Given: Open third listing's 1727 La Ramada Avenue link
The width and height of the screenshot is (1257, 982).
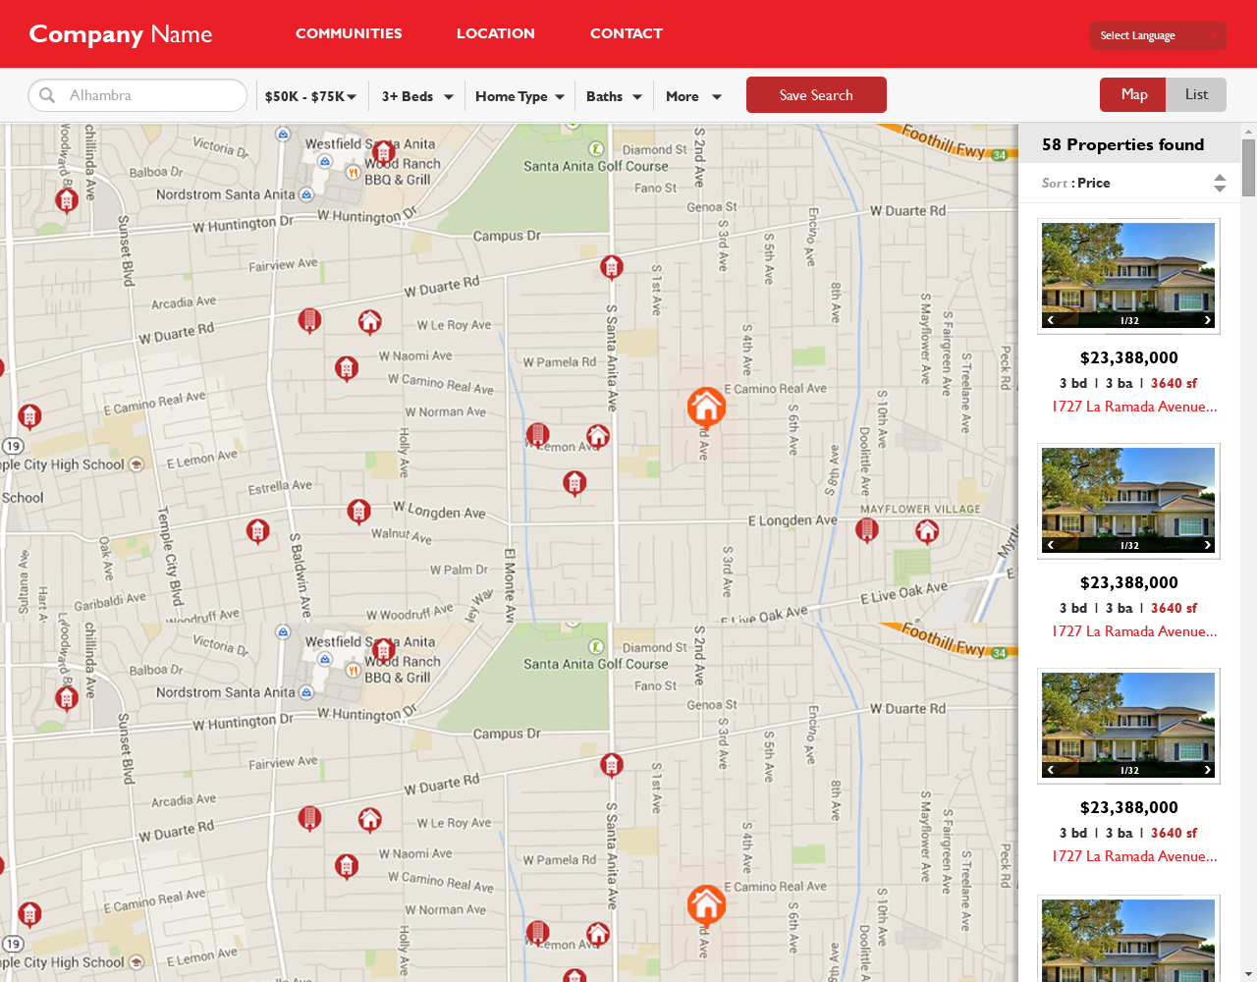Looking at the screenshot, I should [x=1134, y=856].
